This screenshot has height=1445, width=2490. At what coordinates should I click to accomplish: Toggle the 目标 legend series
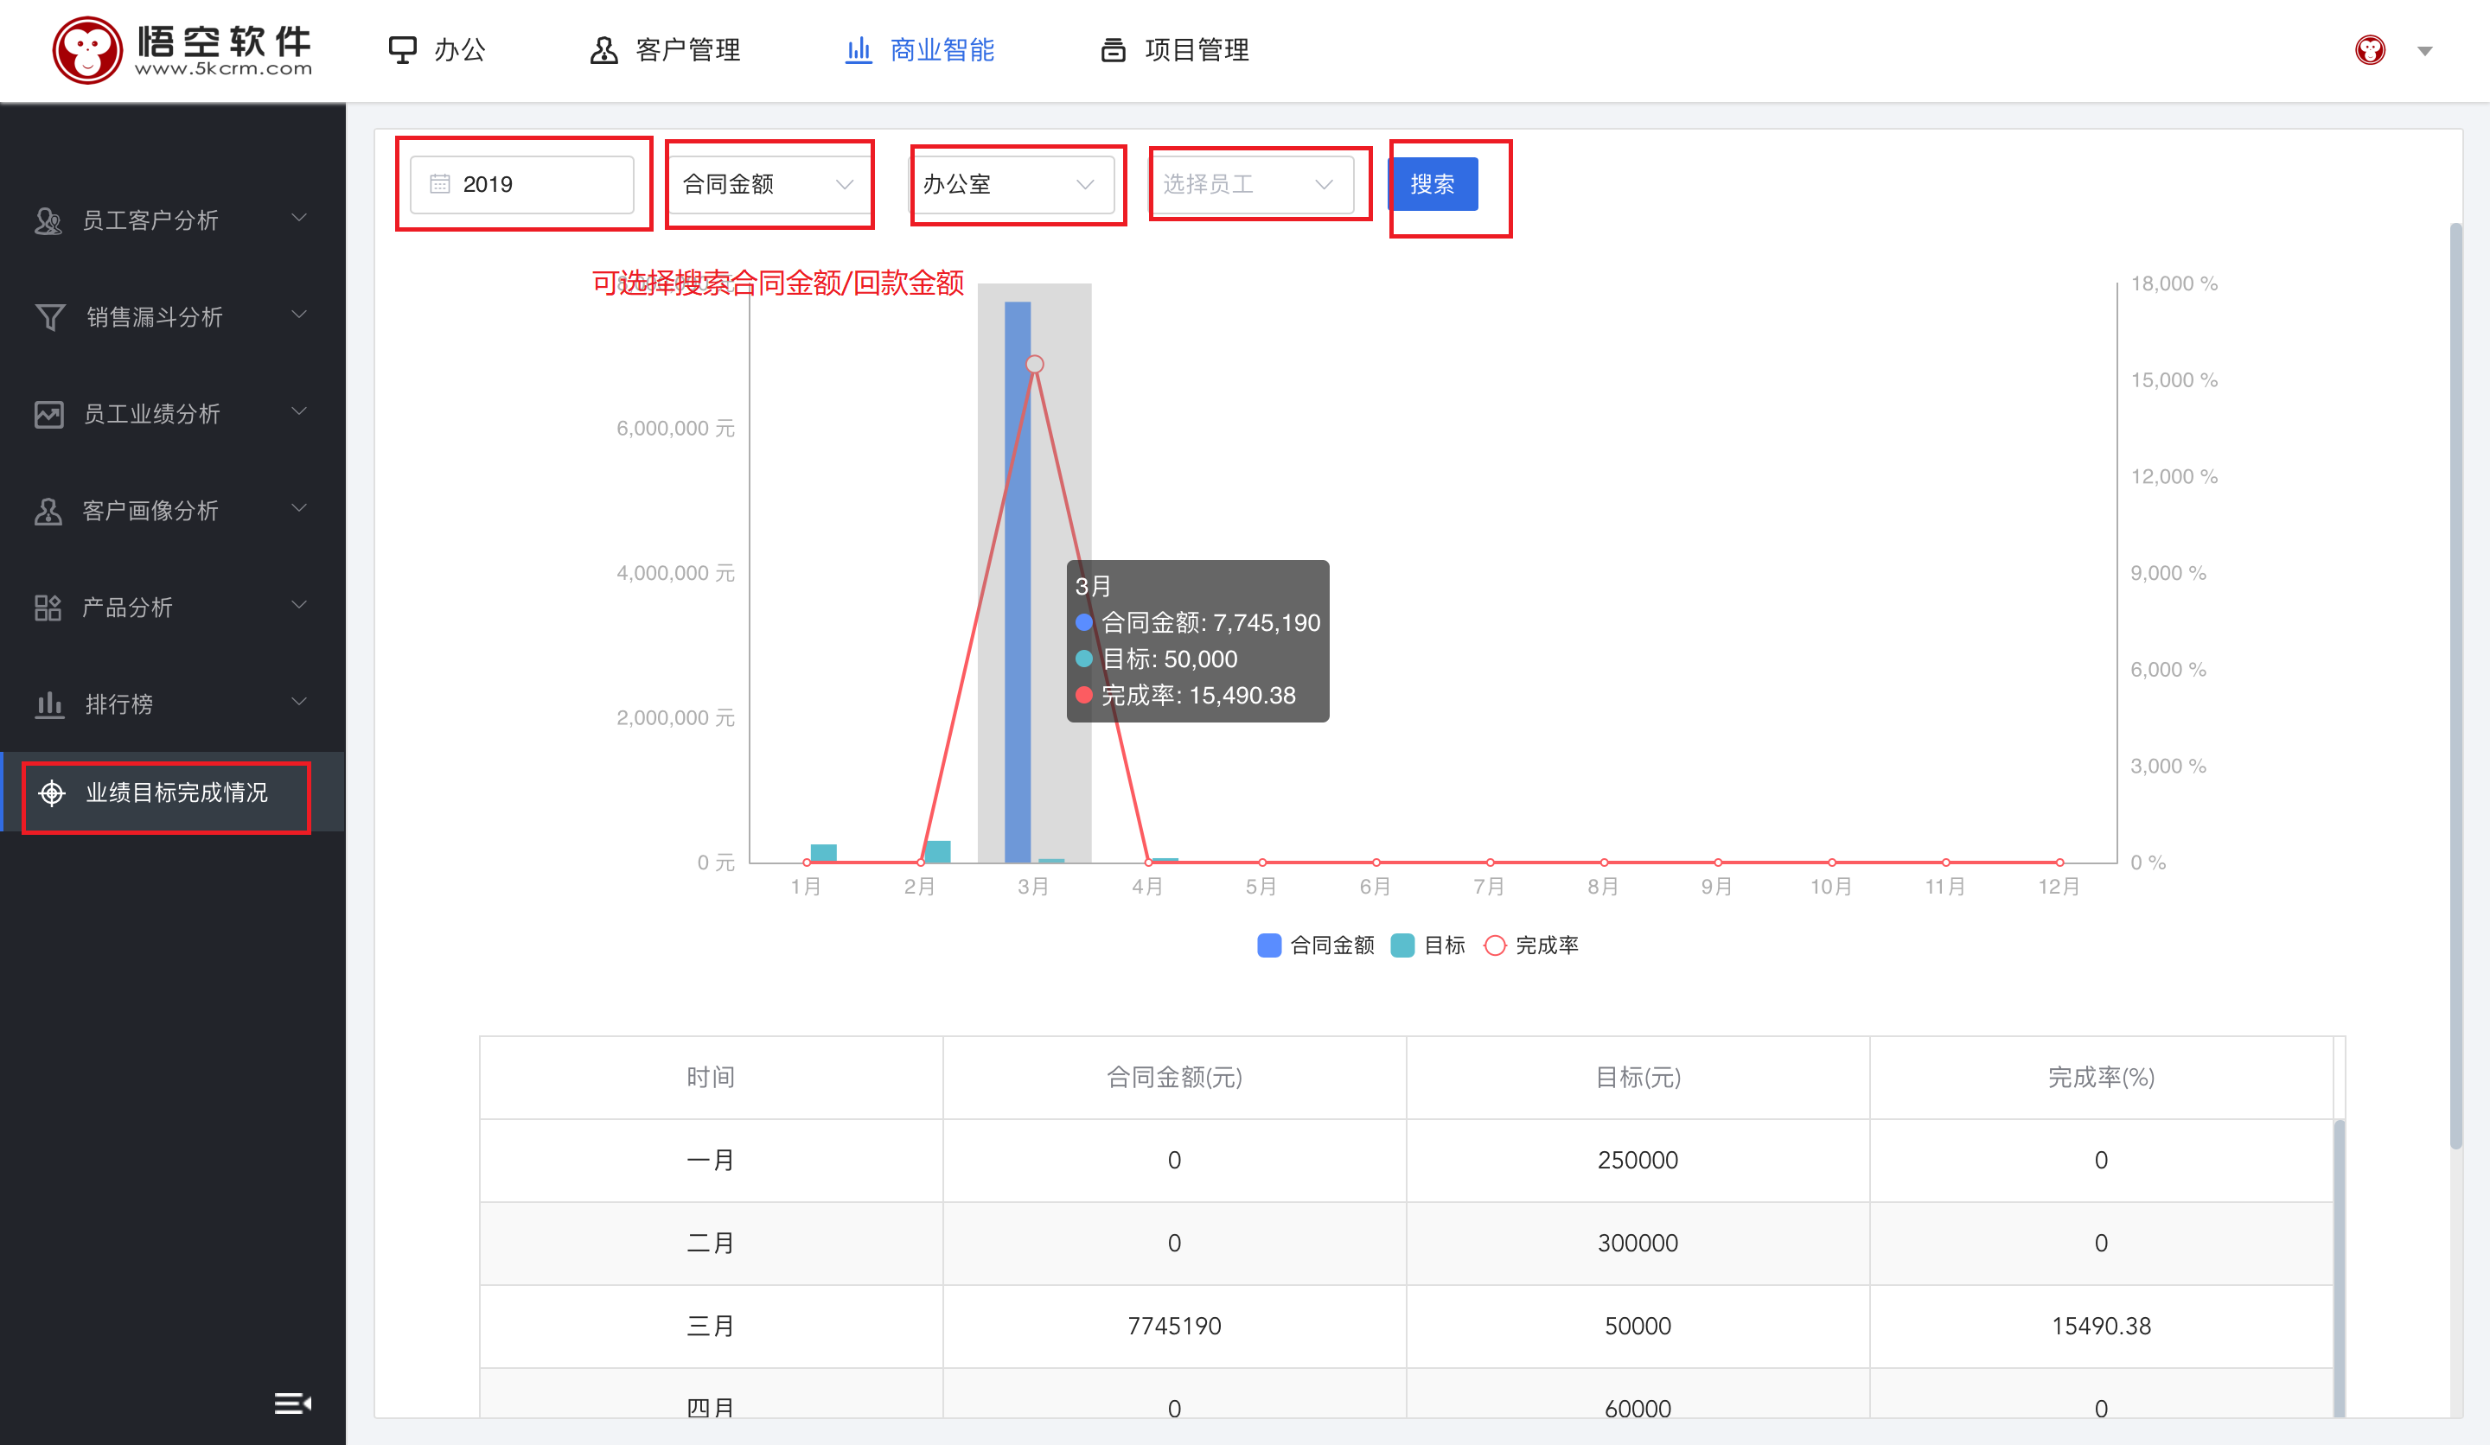tap(1427, 945)
